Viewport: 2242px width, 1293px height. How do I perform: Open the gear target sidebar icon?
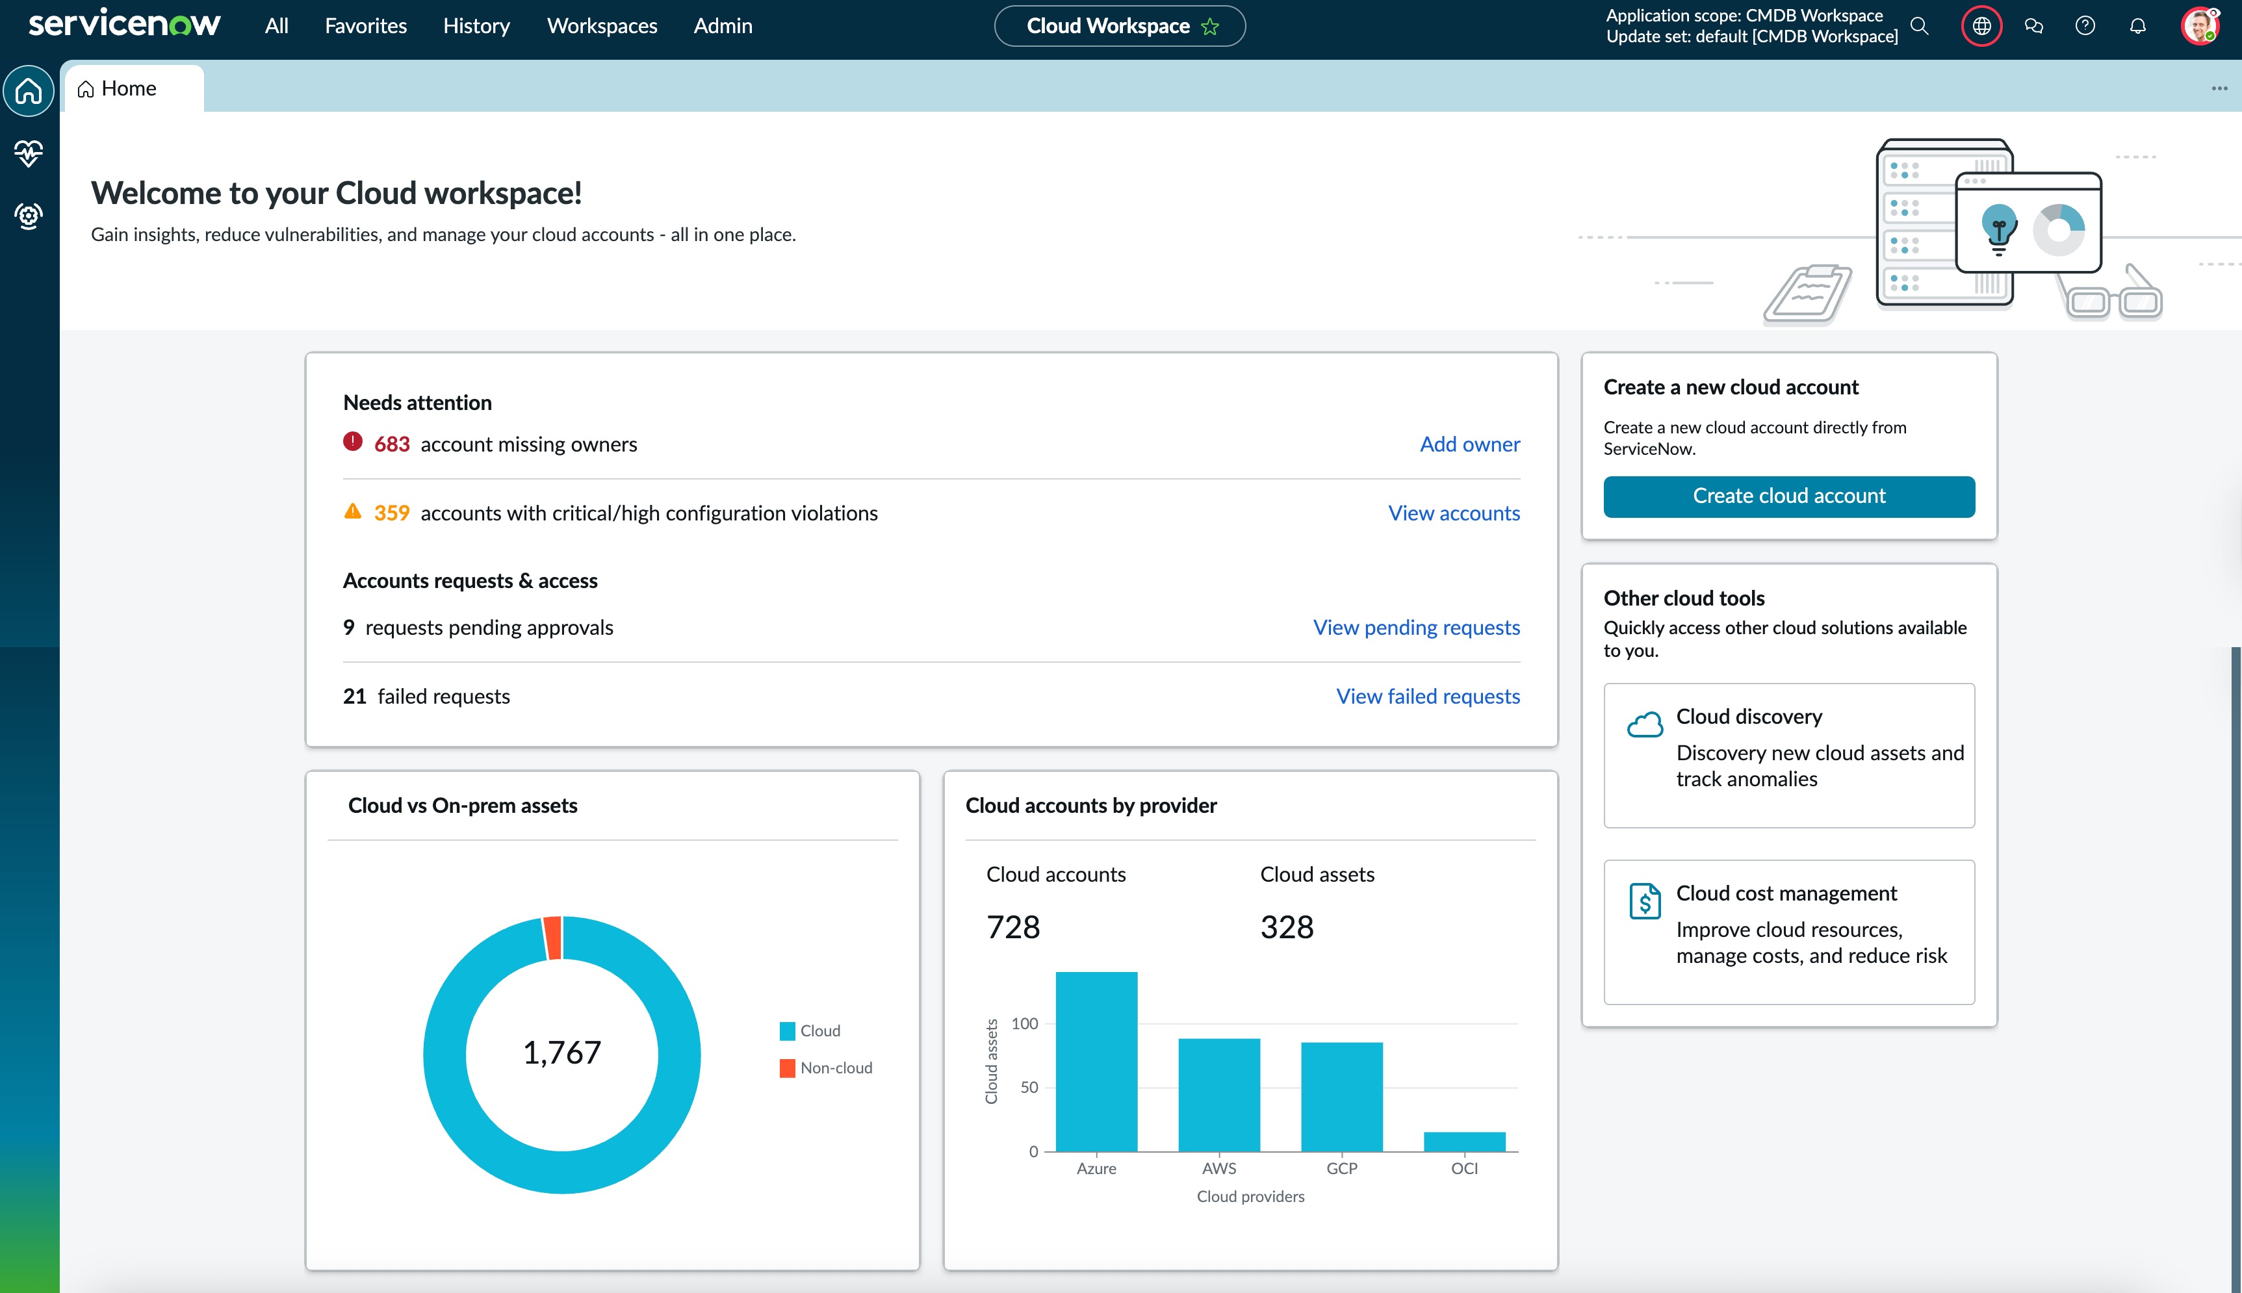pyautogui.click(x=29, y=215)
